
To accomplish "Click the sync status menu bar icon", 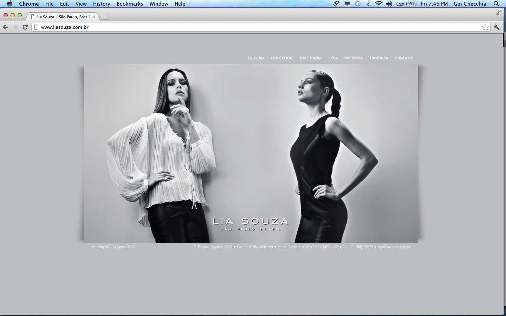I will pos(336,4).
